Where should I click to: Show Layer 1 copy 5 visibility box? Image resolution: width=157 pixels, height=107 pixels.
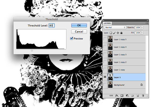105,39
